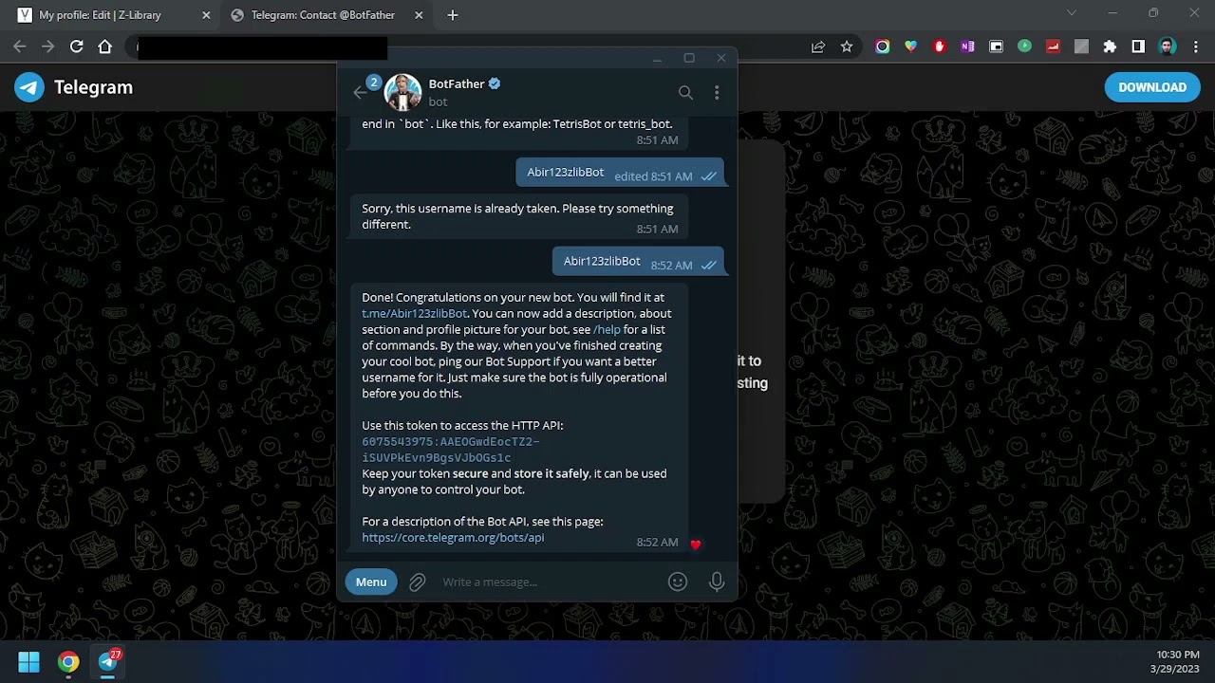This screenshot has height=683, width=1215.
Task: Click the Telegram DOWNLOAD button
Action: click(x=1152, y=87)
